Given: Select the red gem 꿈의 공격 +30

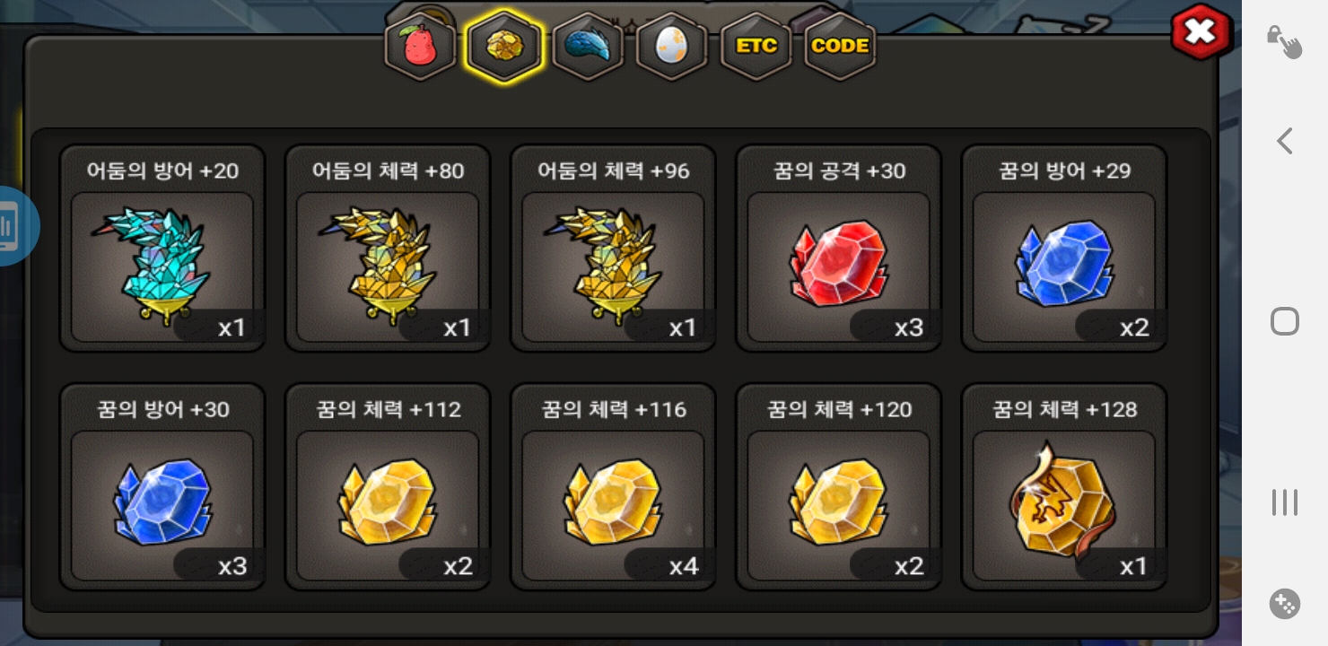Looking at the screenshot, I should pyautogui.click(x=839, y=248).
